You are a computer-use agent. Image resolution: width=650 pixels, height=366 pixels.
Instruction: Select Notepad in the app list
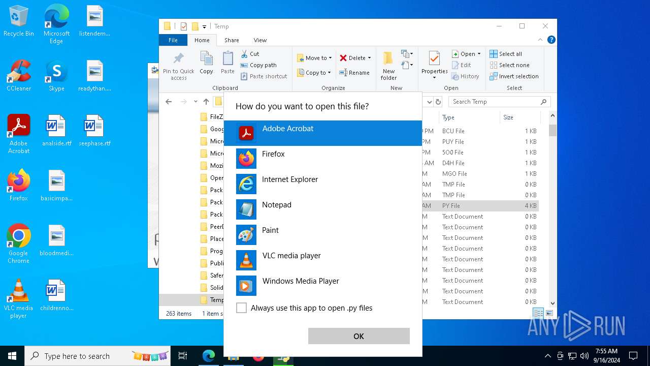pyautogui.click(x=323, y=209)
